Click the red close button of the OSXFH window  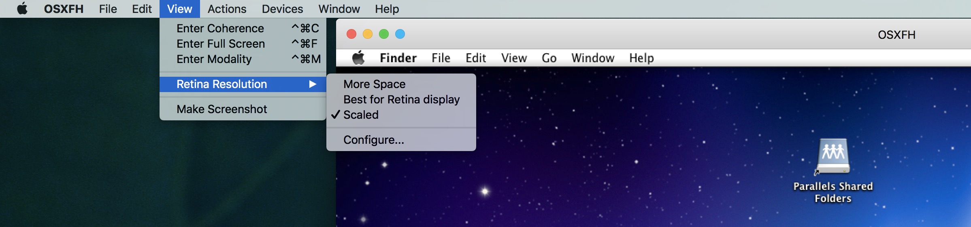tap(351, 34)
